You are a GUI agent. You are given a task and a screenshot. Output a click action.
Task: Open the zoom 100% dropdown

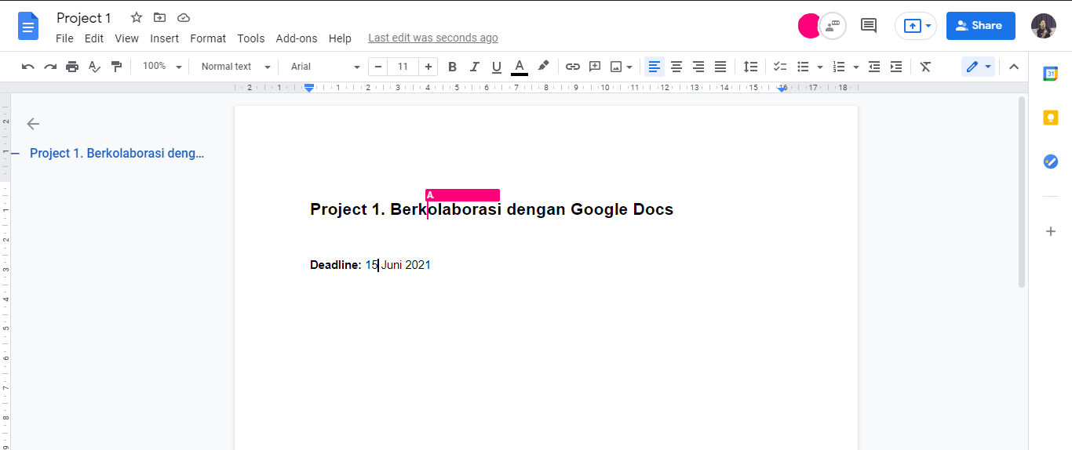[162, 67]
